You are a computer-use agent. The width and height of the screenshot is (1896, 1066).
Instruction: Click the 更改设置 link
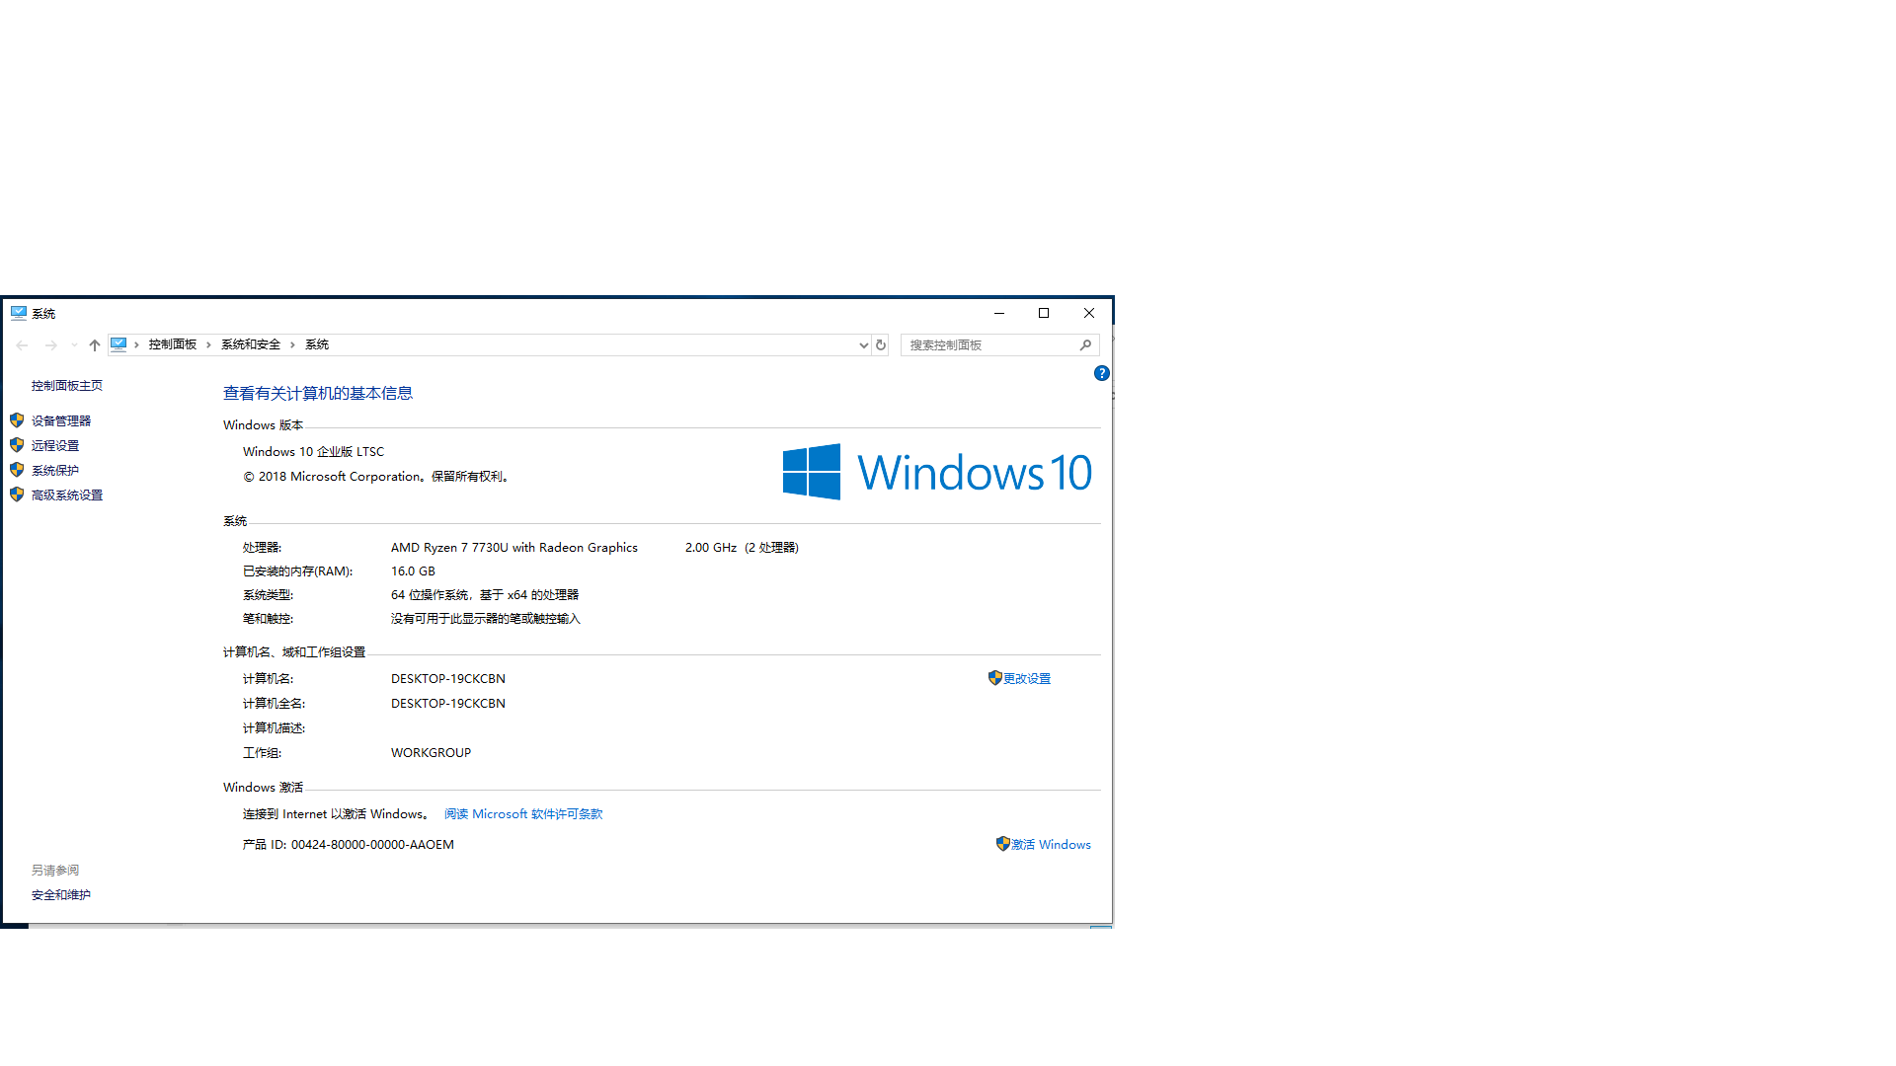click(x=1026, y=679)
